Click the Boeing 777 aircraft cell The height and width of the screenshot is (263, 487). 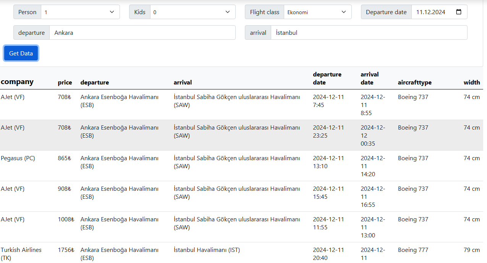pyautogui.click(x=413, y=250)
